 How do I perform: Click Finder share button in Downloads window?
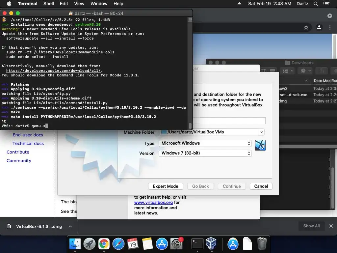pos(322,71)
